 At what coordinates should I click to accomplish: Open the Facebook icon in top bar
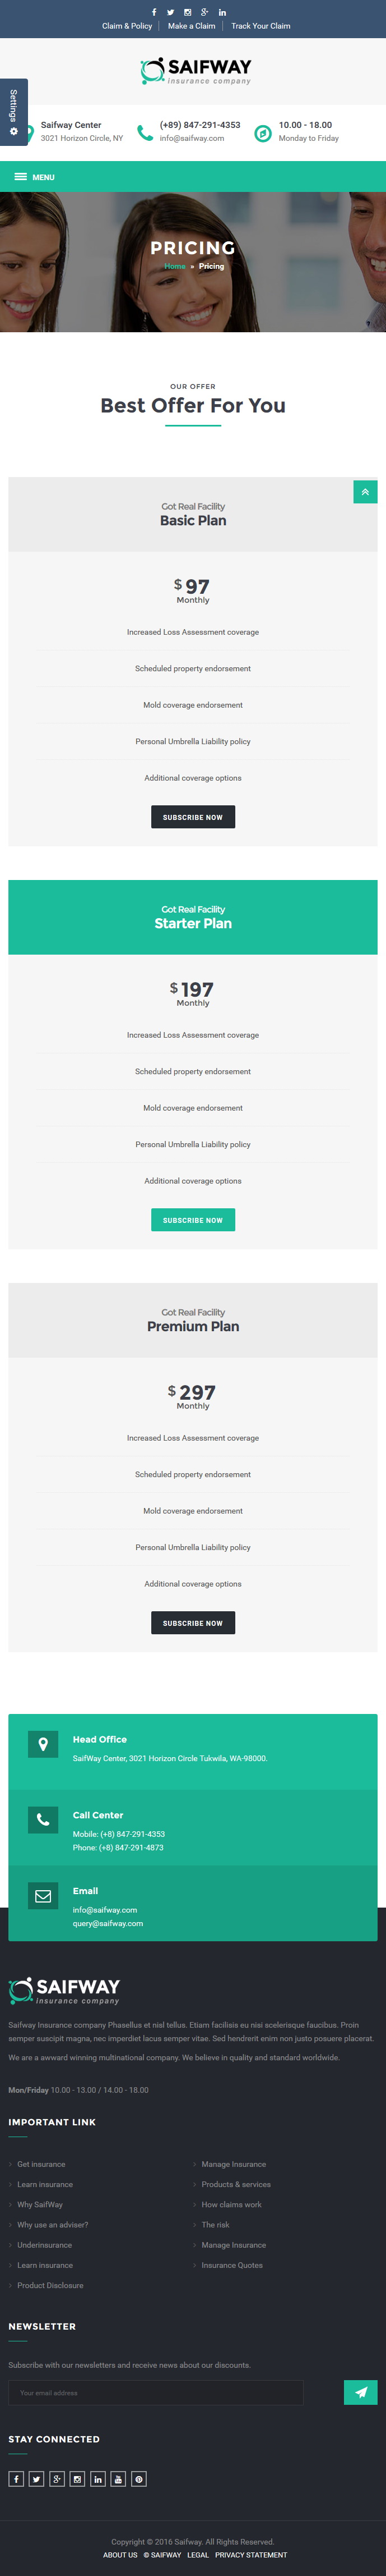click(x=154, y=12)
